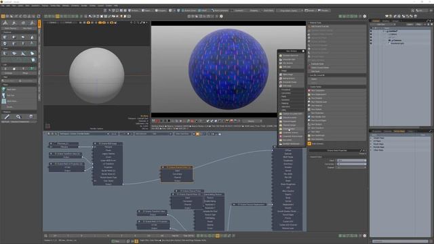
Task: Select the third tab icon in the left tool panel
Action: pyautogui.click(x=23, y=23)
